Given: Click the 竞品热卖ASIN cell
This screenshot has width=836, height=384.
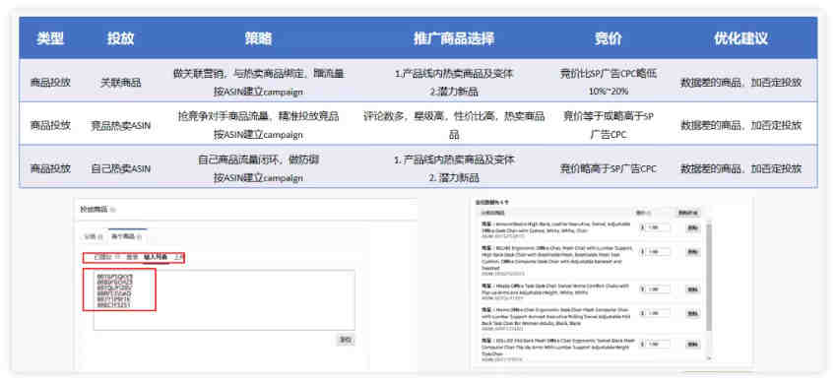Looking at the screenshot, I should [x=121, y=126].
